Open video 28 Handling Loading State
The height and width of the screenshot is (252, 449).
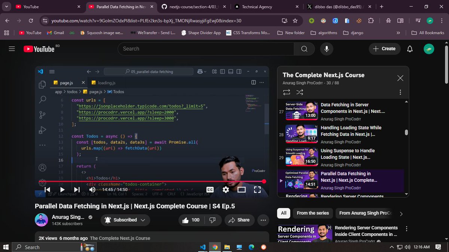[341, 134]
